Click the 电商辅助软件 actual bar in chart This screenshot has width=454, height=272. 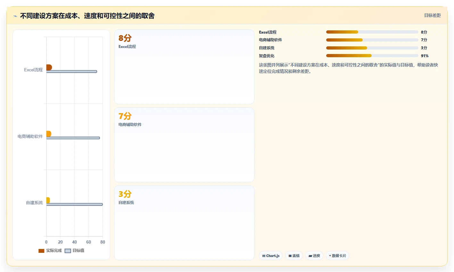[x=49, y=134]
